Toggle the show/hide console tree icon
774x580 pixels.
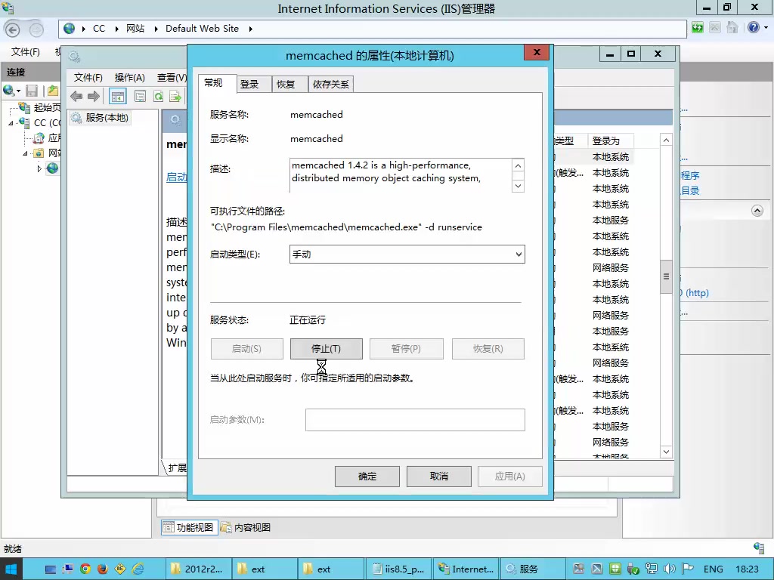117,97
